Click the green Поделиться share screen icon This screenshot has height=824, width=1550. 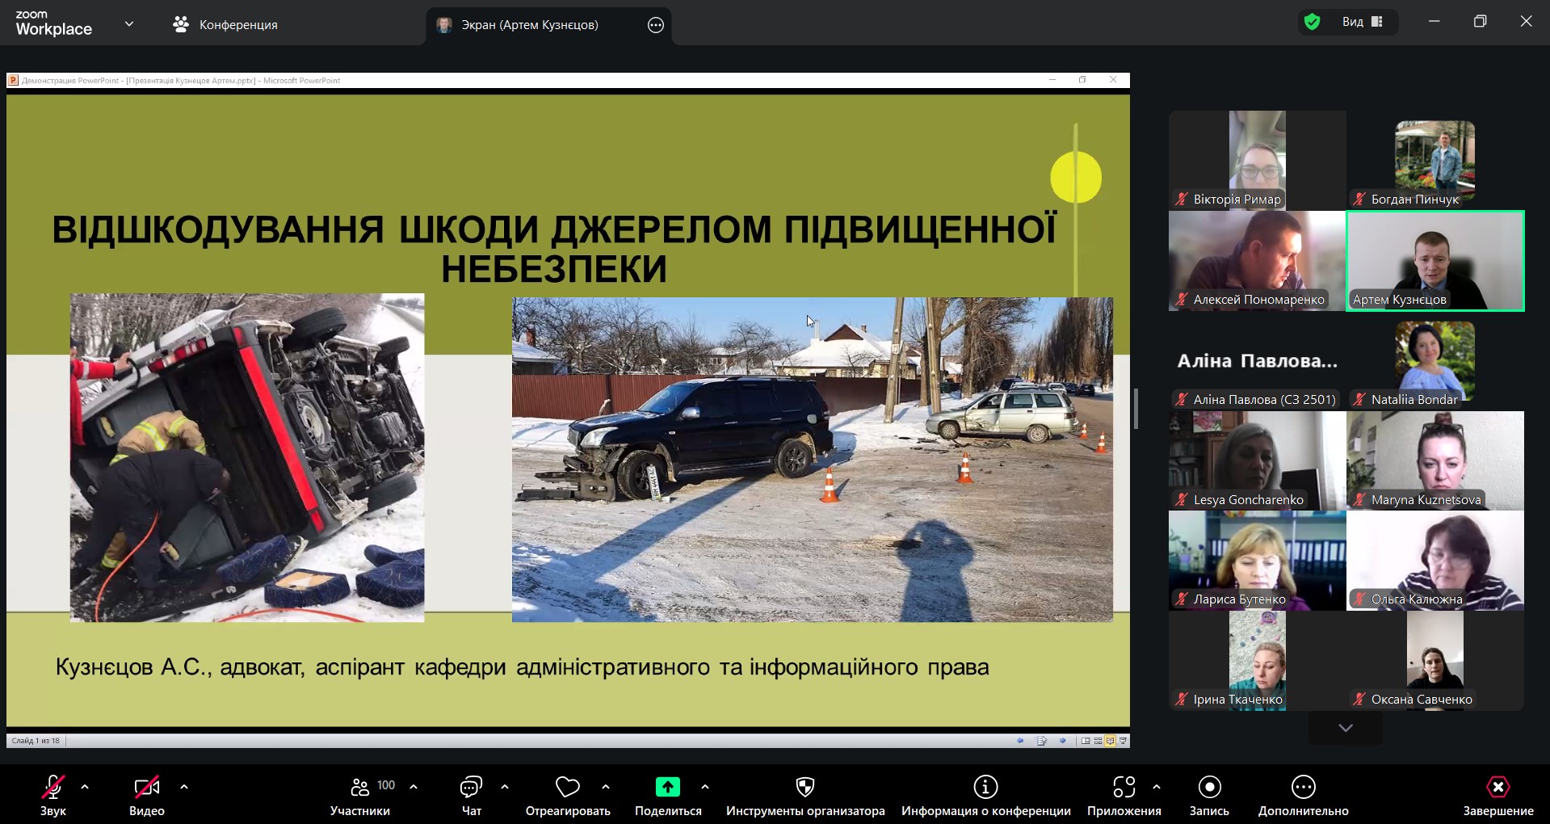click(x=667, y=788)
